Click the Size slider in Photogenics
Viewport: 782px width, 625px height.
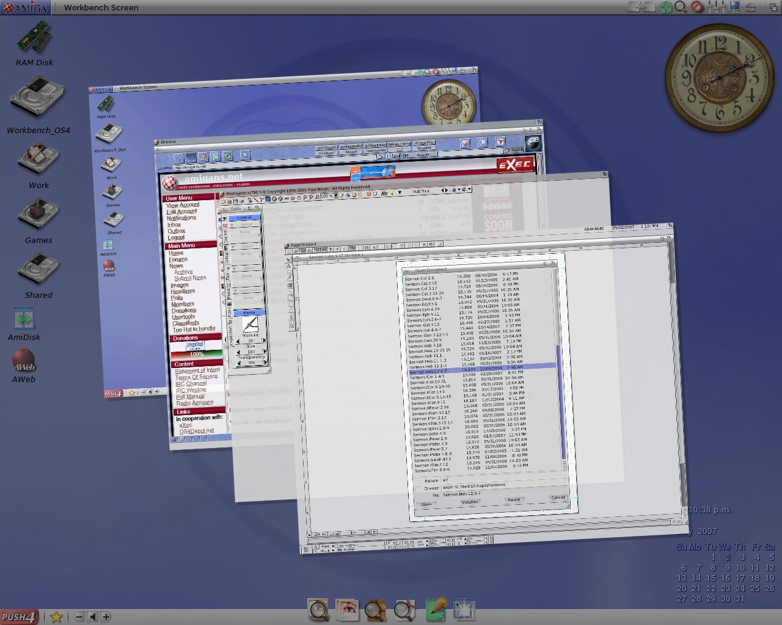[x=251, y=352]
